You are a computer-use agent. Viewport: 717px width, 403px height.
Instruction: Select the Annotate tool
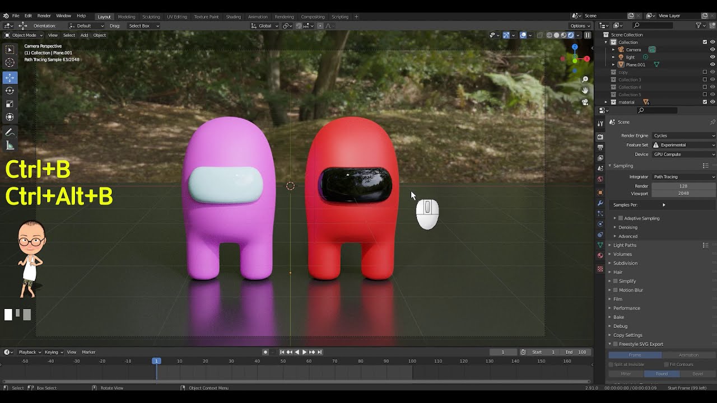point(10,133)
